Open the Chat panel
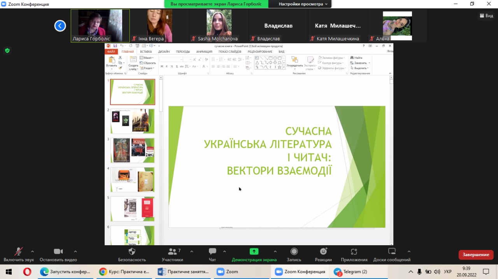This screenshot has width=498, height=279. click(212, 252)
